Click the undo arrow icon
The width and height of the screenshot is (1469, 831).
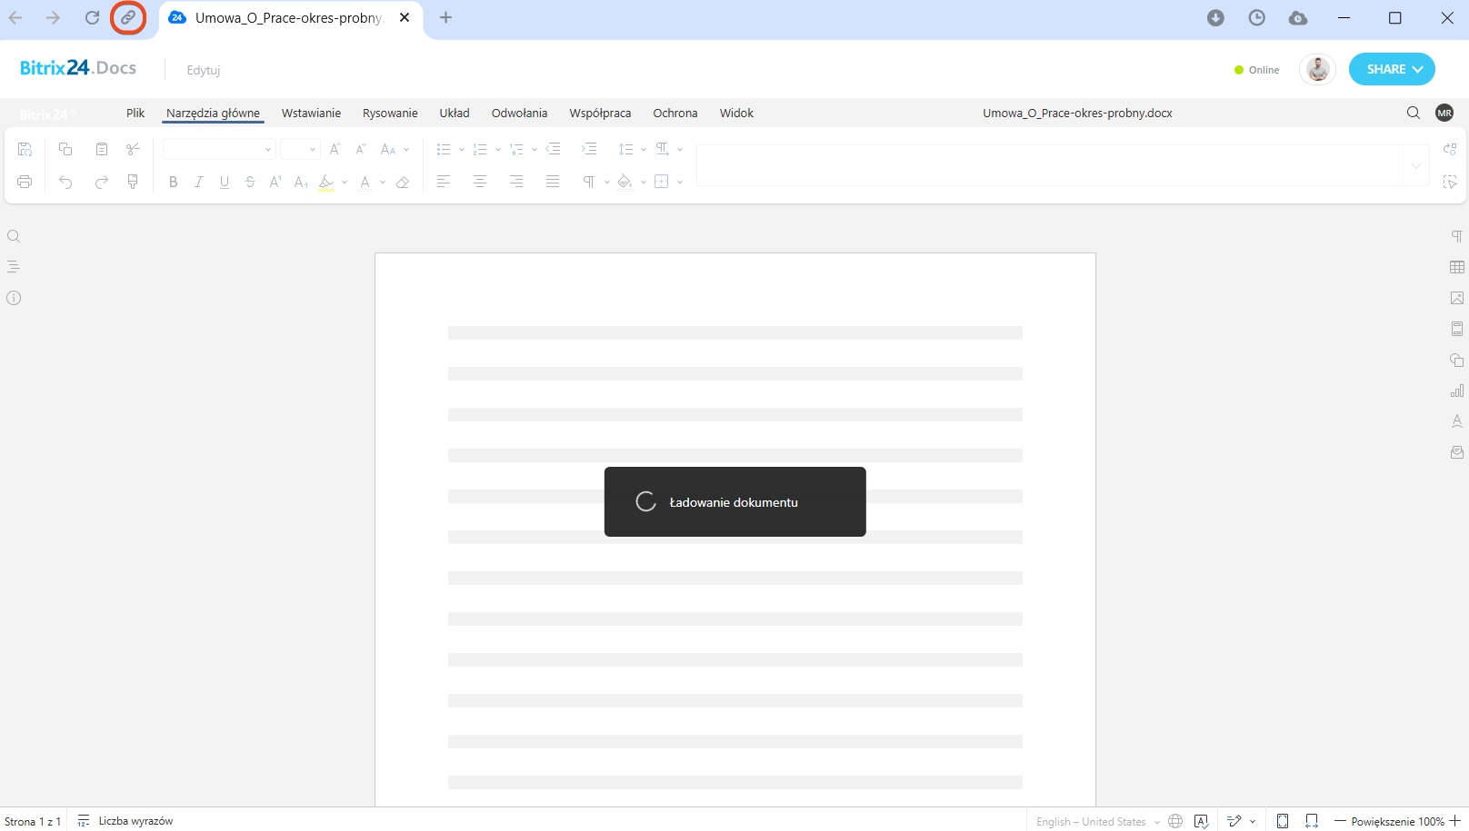coord(65,182)
